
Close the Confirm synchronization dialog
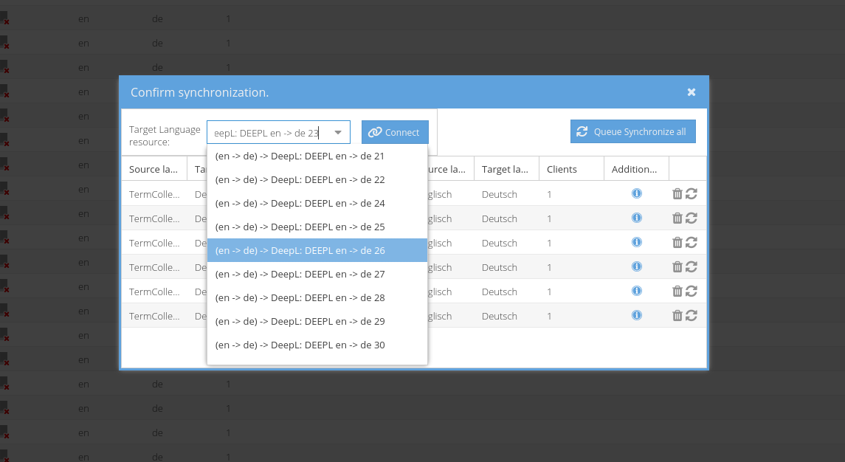click(x=691, y=92)
